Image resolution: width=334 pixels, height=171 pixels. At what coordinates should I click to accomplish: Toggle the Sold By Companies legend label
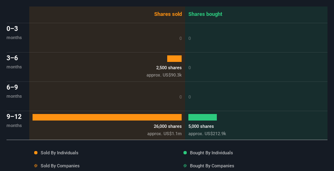(60, 166)
